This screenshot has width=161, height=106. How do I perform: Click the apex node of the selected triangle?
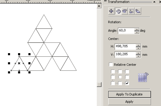19,56
